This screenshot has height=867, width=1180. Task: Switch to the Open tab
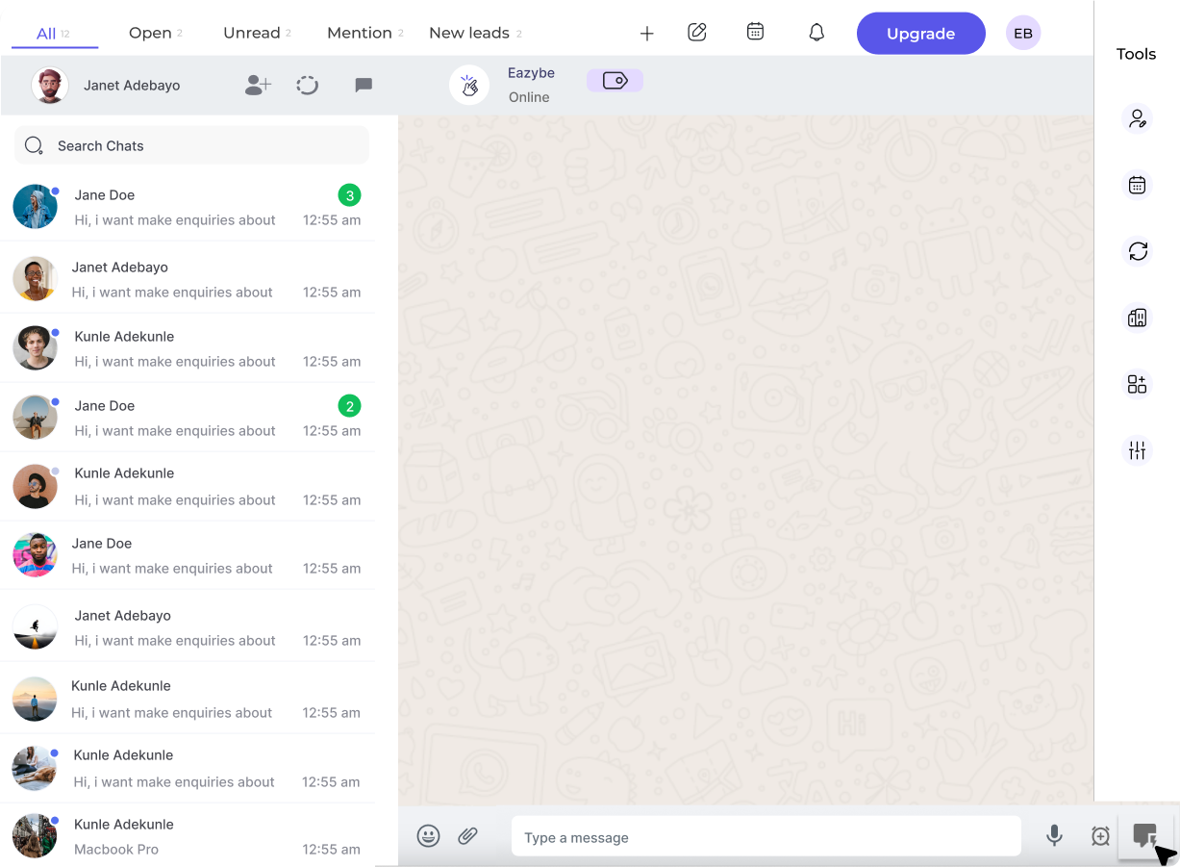tap(156, 33)
